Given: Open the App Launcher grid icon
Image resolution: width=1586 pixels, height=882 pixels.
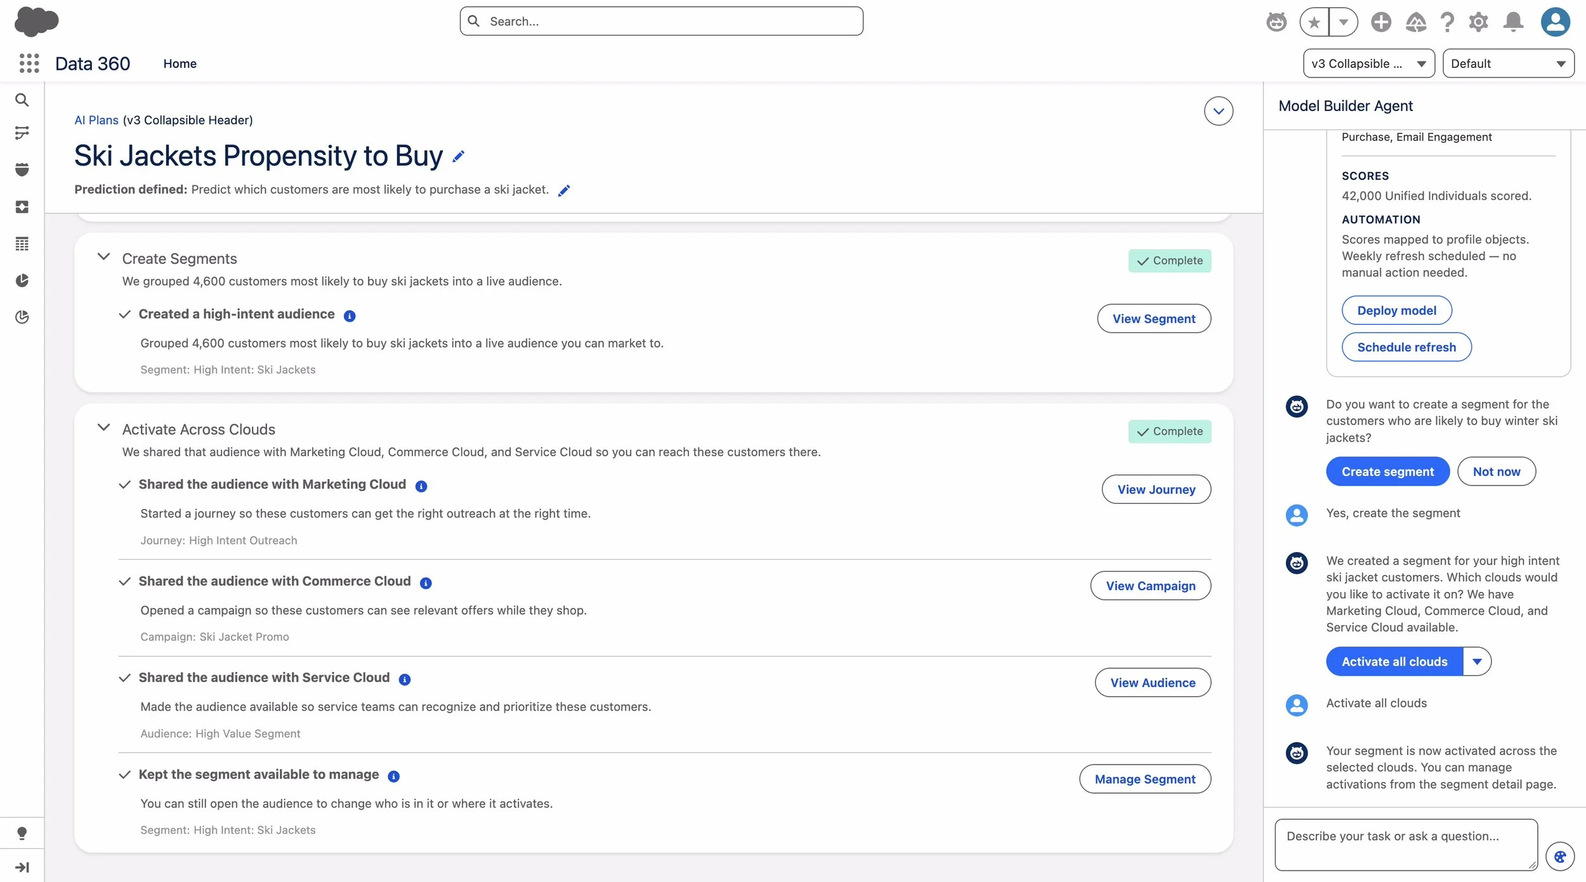Looking at the screenshot, I should [x=29, y=63].
